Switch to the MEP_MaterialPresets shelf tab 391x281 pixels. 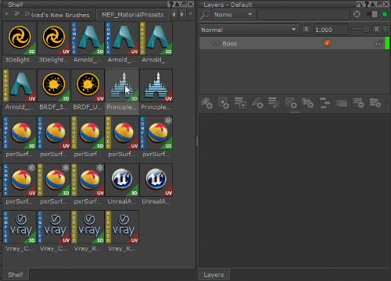click(x=133, y=15)
